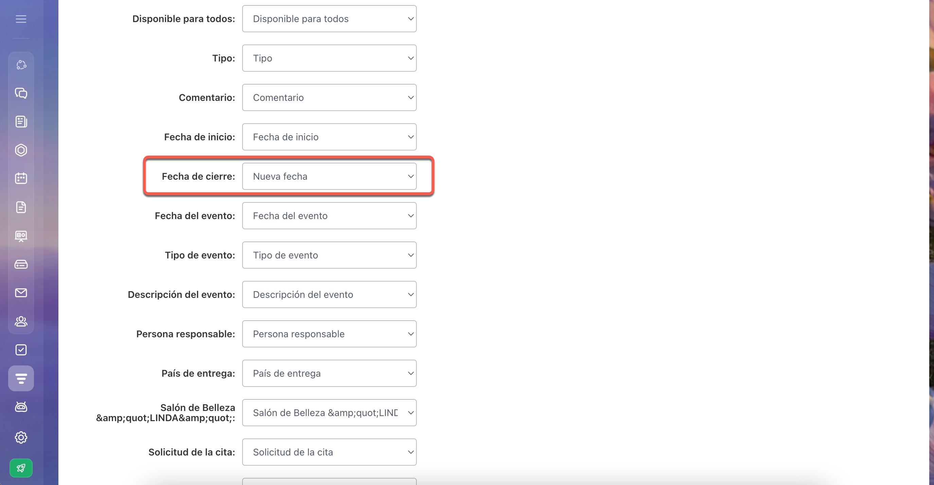Click the 'Disponible para todos:' label
934x485 pixels.
184,19
